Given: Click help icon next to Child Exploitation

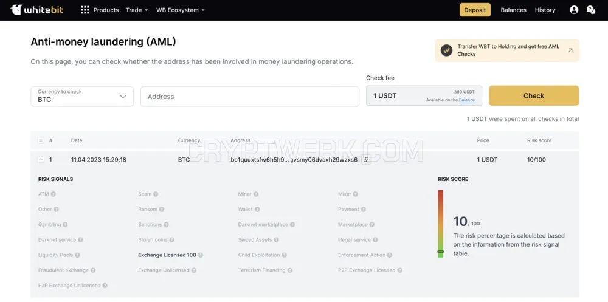Looking at the screenshot, I should click(x=284, y=255).
